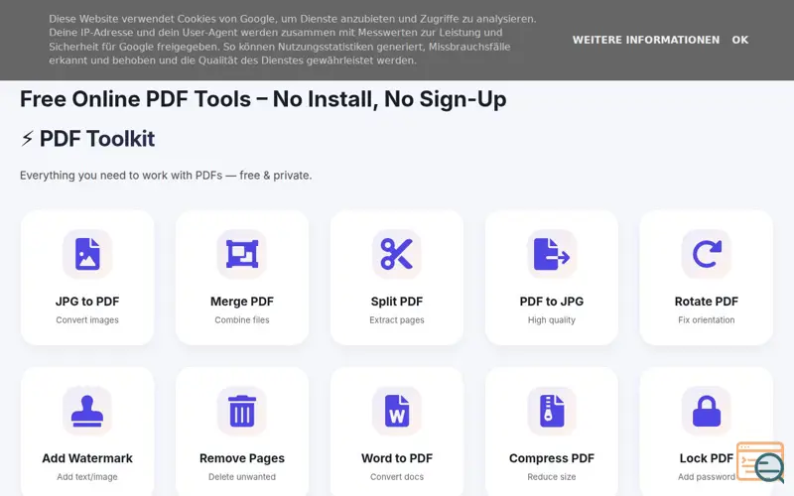The image size is (794, 496).
Task: Click the 'Delete unwanted' subtitle
Action: (x=242, y=477)
